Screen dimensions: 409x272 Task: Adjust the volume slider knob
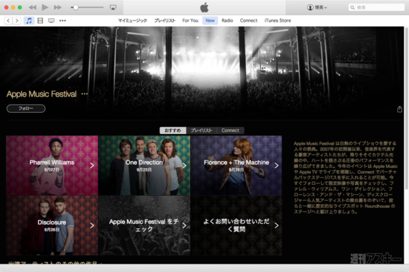point(76,7)
